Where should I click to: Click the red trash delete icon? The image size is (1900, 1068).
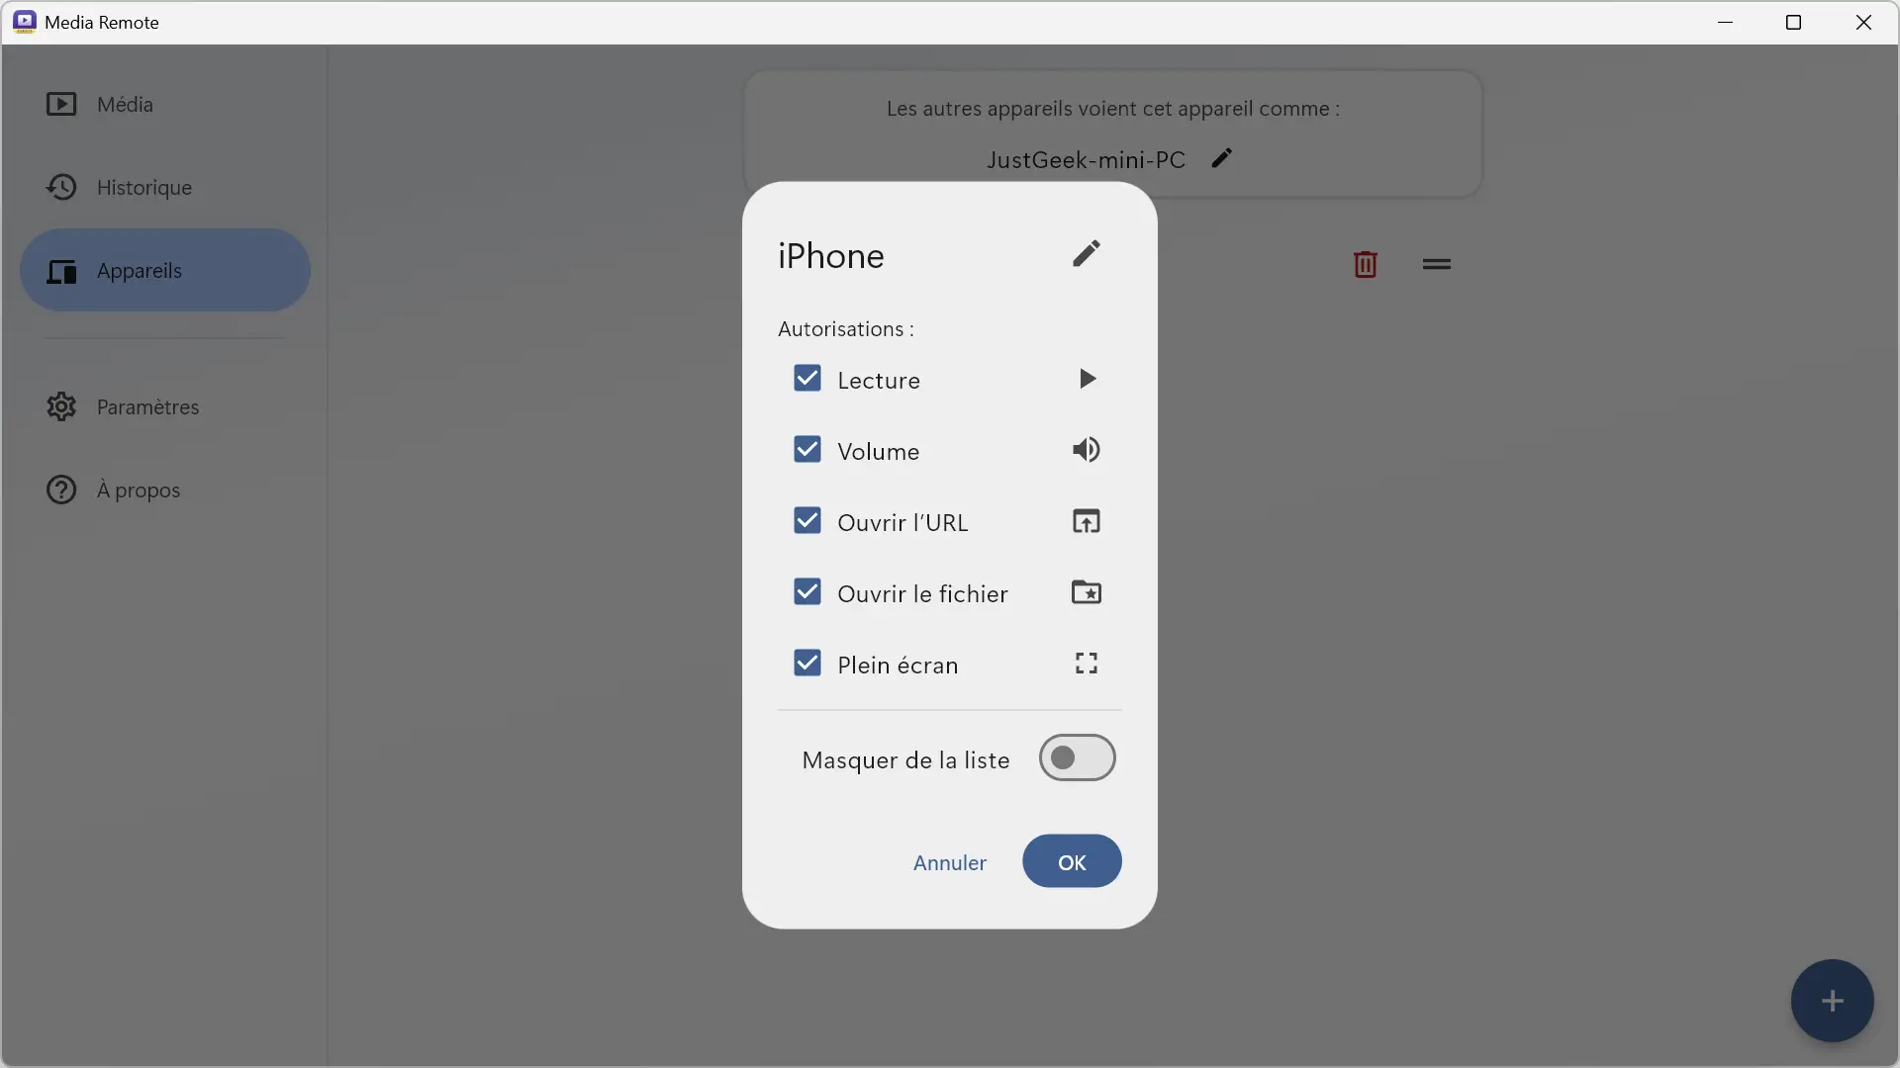(1365, 264)
